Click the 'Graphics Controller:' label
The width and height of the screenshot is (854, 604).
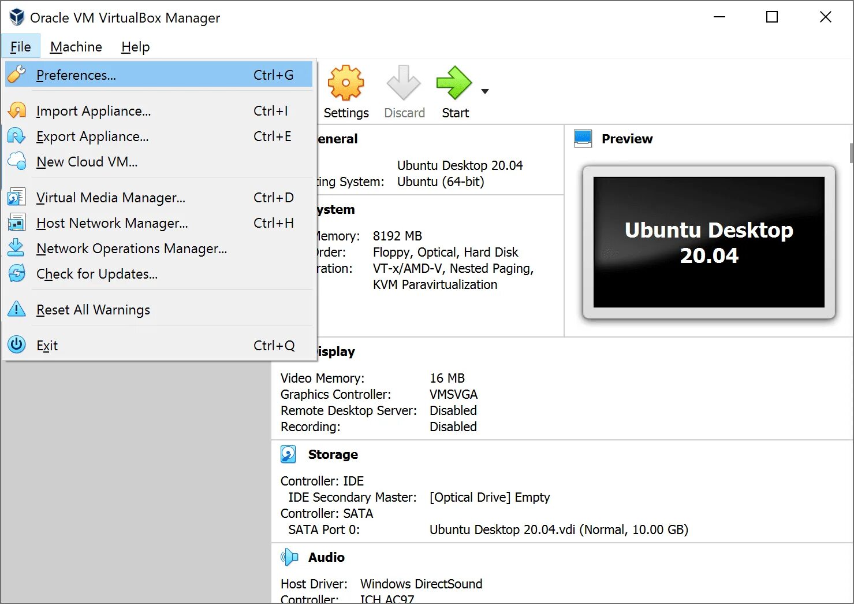335,394
